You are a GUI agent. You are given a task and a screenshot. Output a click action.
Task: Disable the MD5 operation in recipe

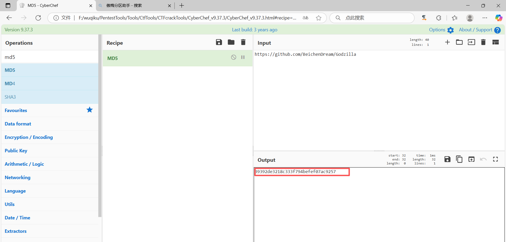pos(233,57)
